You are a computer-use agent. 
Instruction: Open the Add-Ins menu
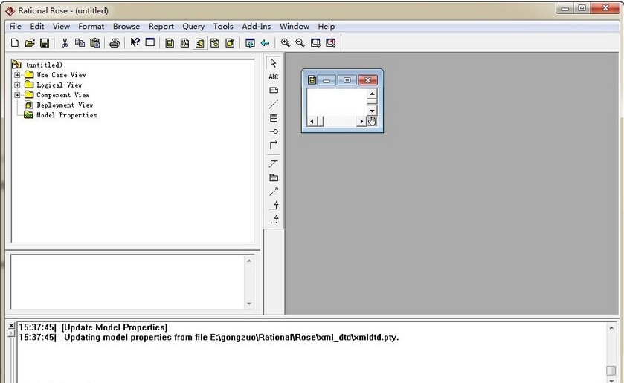(x=256, y=26)
